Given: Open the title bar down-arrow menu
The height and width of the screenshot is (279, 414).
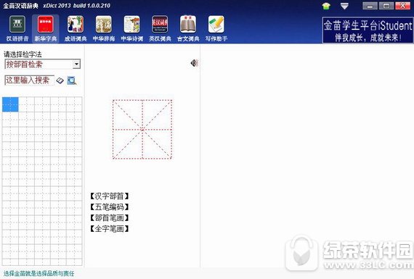Looking at the screenshot, I should point(344,6).
